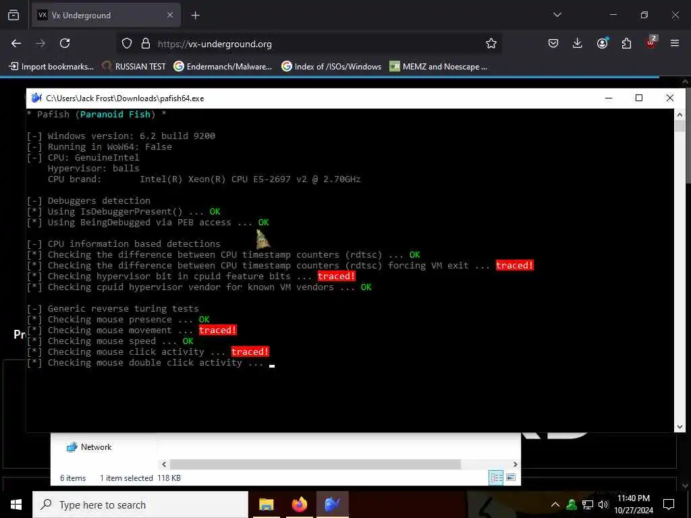Open the Windows notification center
Screen dimensions: 691x518
tap(669, 505)
